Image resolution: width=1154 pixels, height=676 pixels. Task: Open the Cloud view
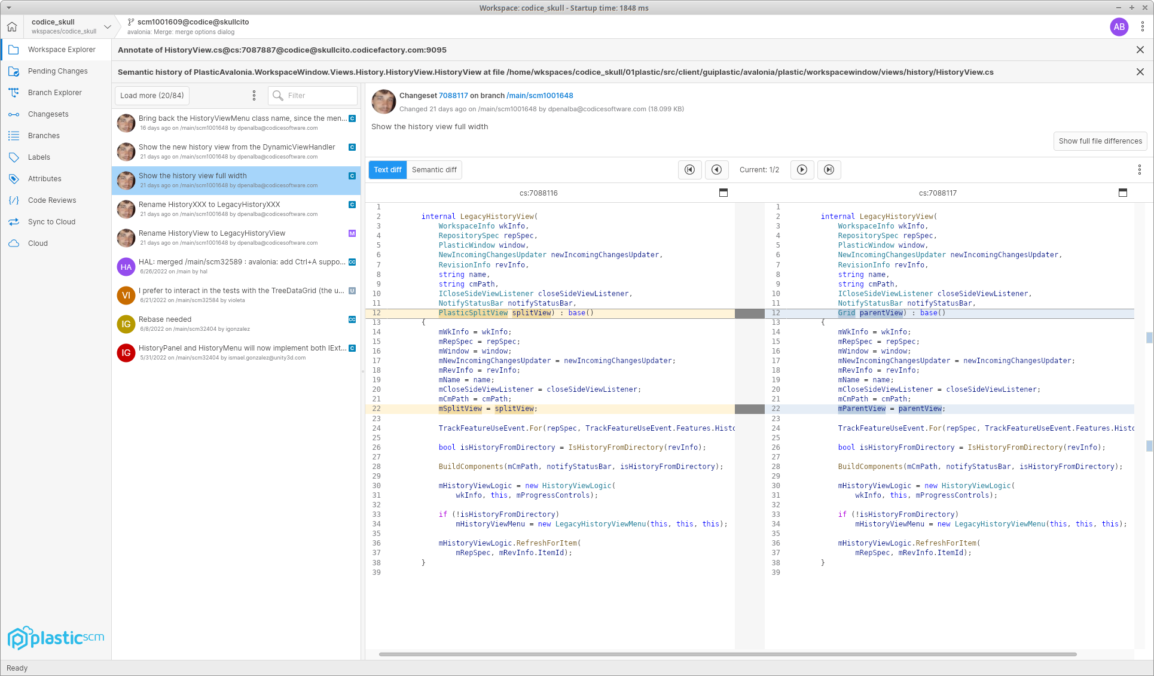(x=38, y=243)
